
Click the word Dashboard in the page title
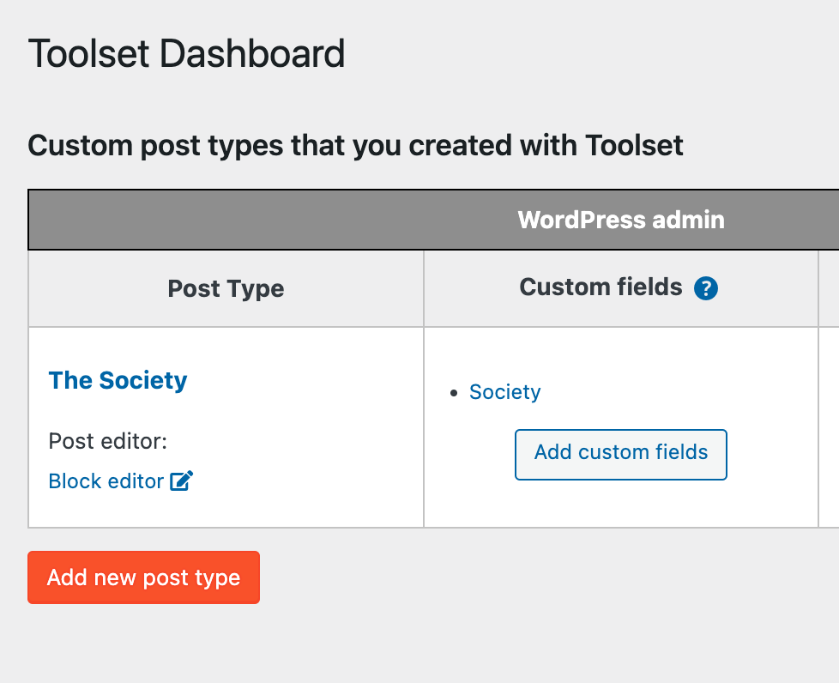[252, 53]
